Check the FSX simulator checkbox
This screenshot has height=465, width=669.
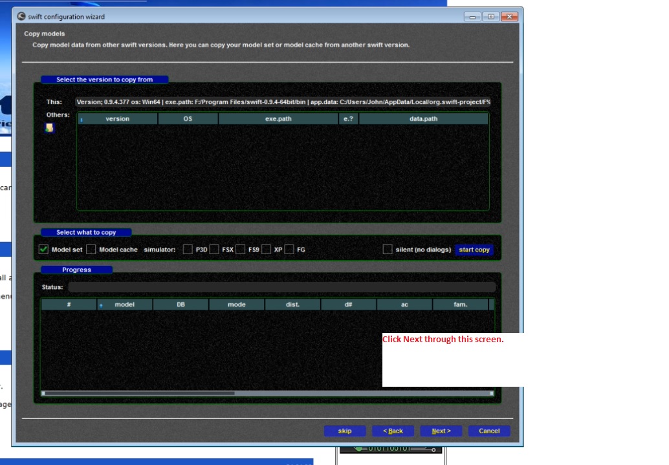pos(214,250)
